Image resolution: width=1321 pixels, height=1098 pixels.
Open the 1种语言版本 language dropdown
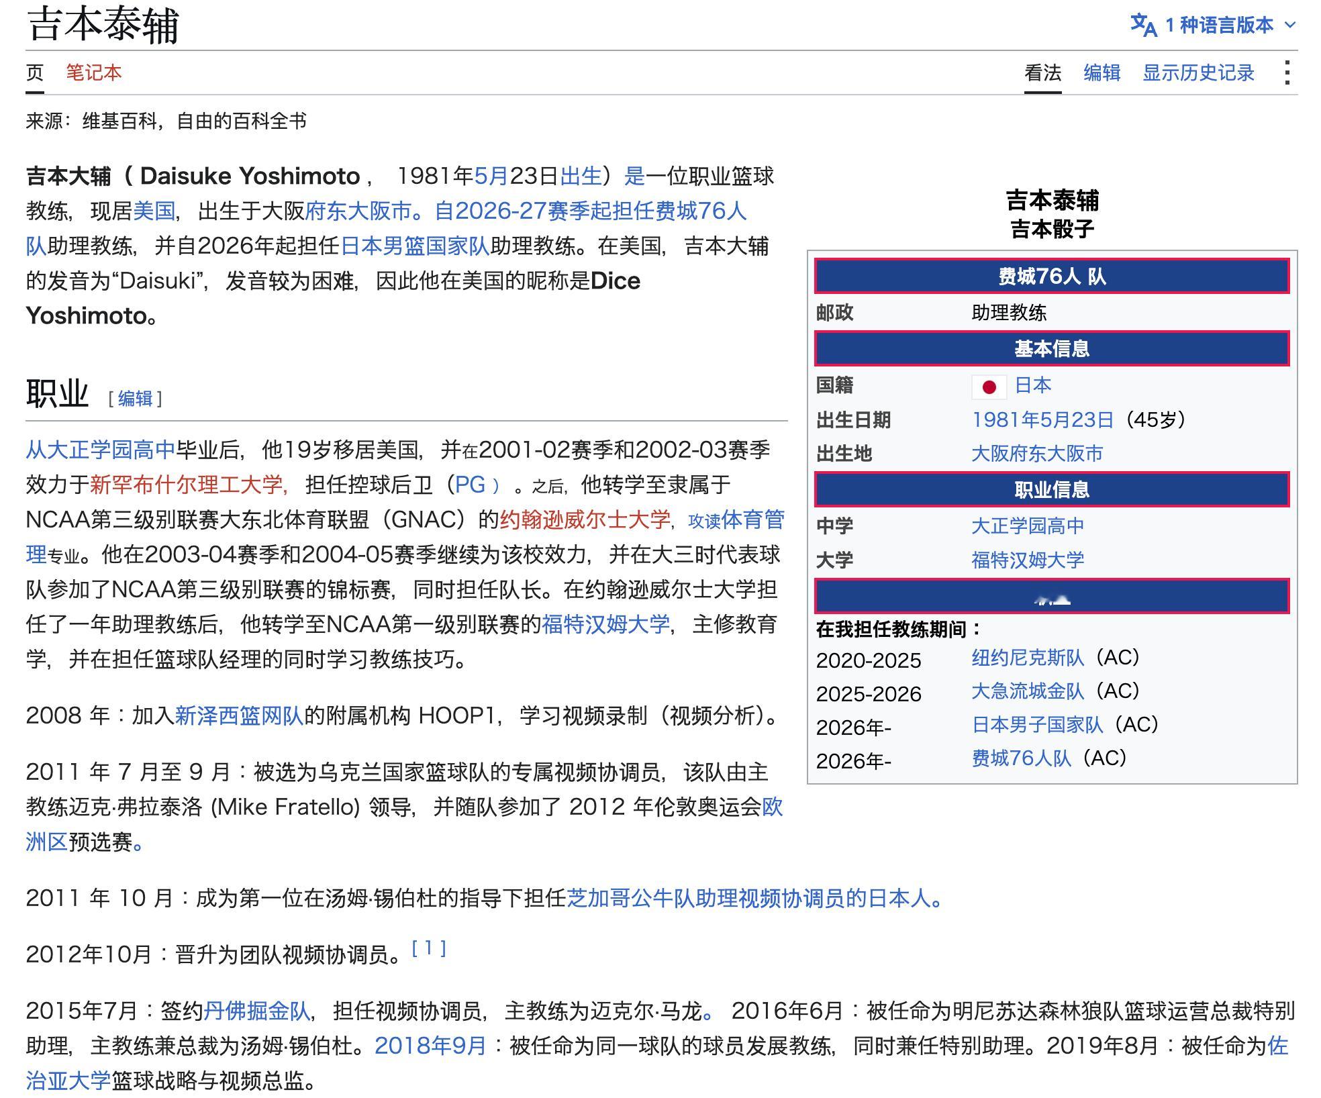pyautogui.click(x=1214, y=26)
